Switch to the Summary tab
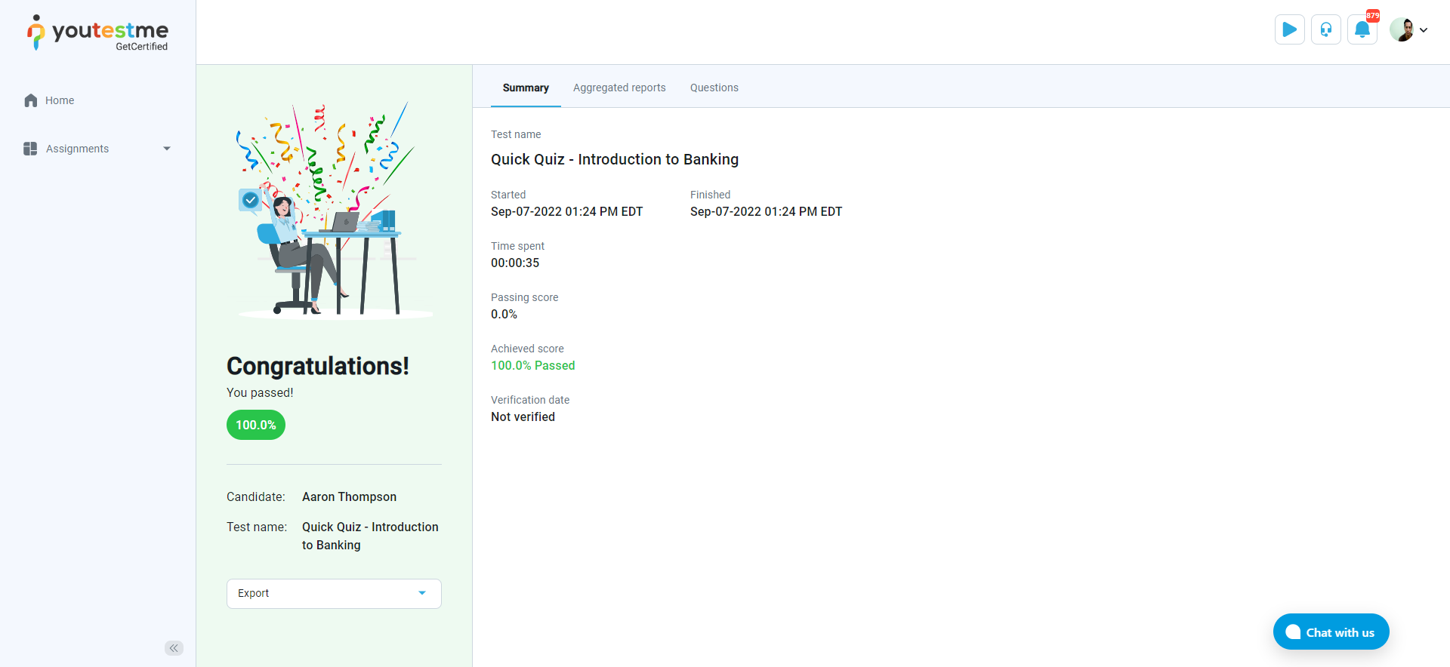Screen dimensions: 1450x667 click(526, 88)
